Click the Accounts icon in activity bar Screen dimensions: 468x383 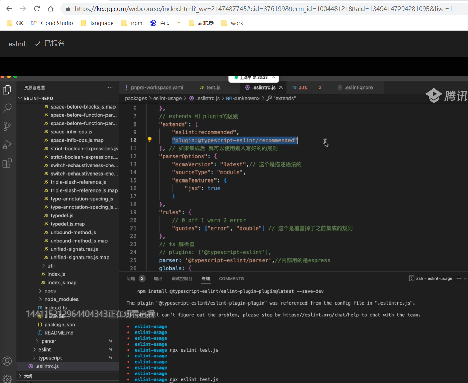7,361
